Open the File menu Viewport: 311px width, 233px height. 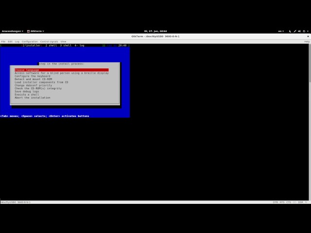[3, 42]
